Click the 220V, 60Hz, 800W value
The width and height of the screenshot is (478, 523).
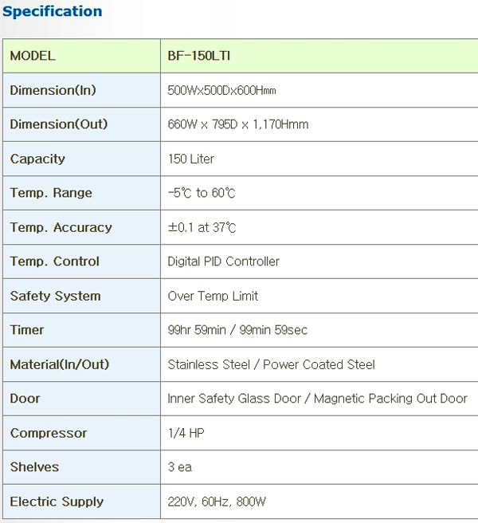(x=218, y=501)
